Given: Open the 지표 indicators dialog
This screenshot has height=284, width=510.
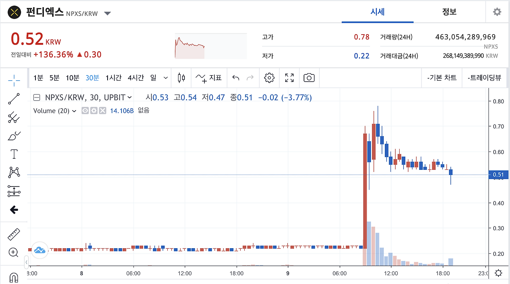Looking at the screenshot, I should point(208,78).
